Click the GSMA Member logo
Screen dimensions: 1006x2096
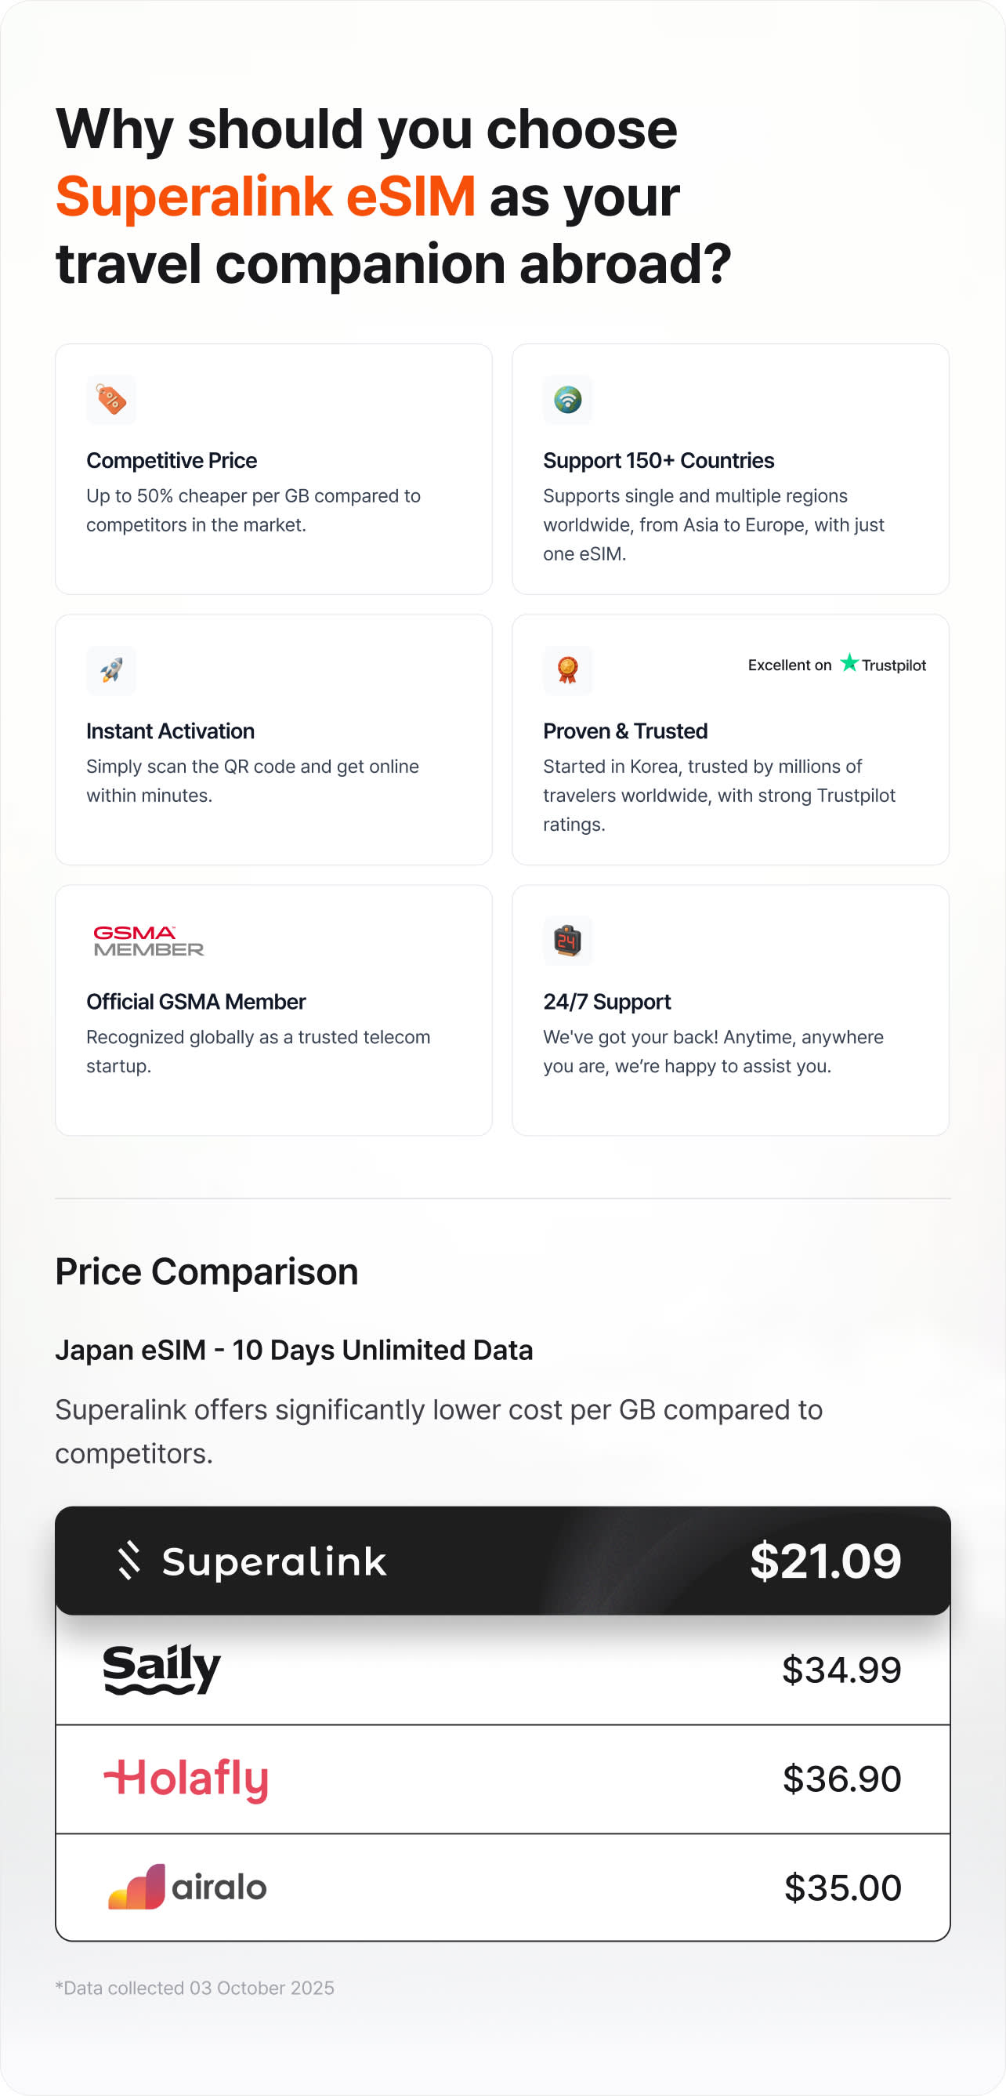148,941
